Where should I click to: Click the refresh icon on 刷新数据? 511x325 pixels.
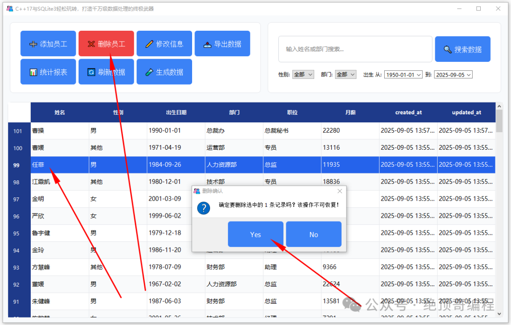click(91, 72)
